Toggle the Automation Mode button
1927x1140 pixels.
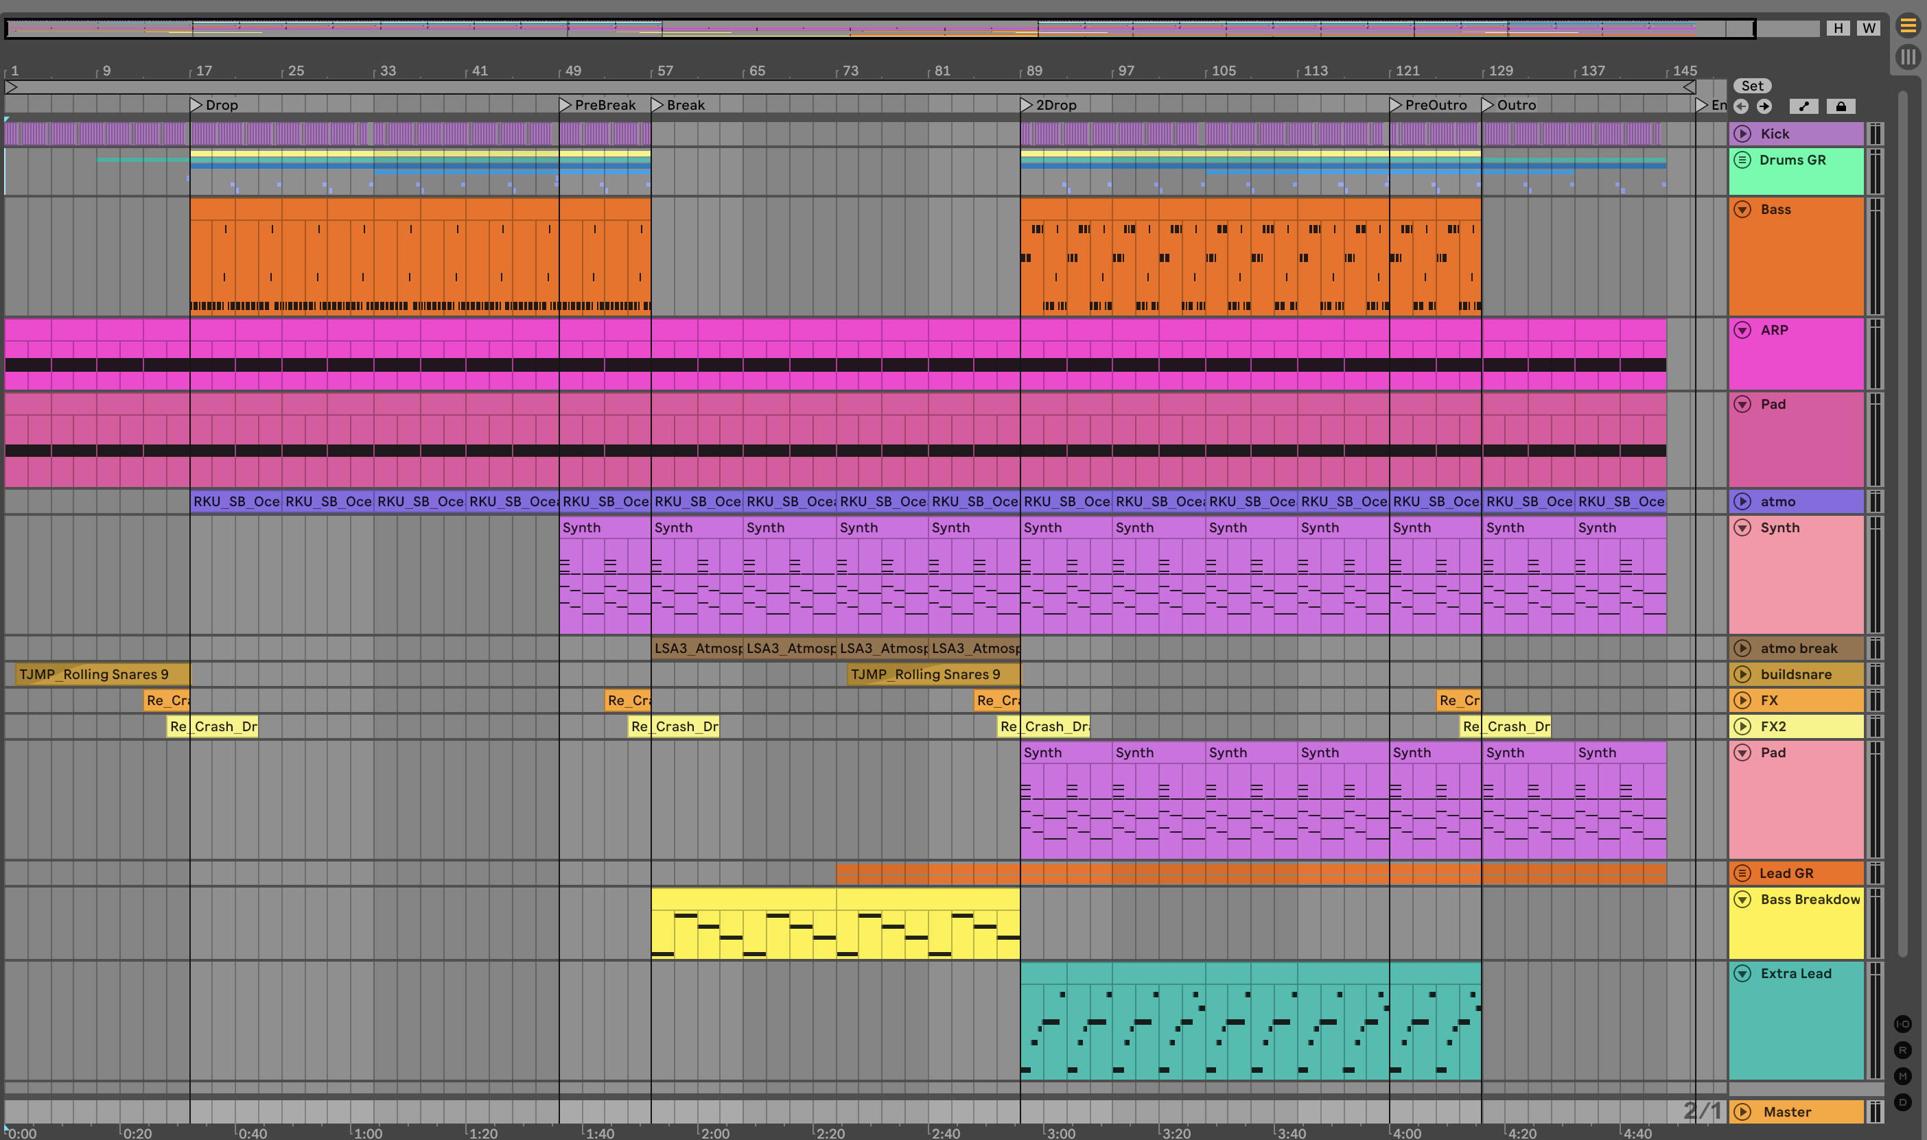click(1803, 107)
